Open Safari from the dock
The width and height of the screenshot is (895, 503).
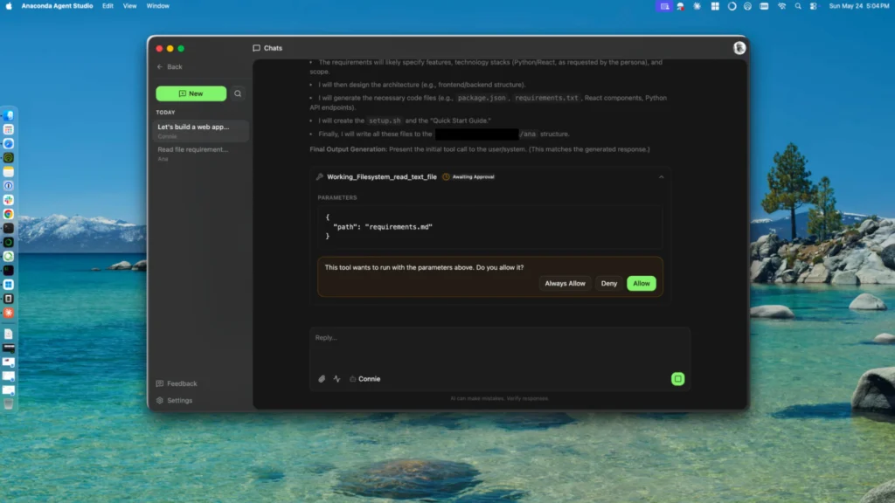pos(9,144)
